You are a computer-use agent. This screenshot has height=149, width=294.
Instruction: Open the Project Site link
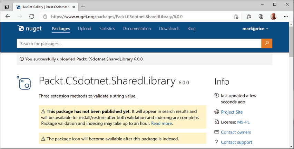pos(232,112)
